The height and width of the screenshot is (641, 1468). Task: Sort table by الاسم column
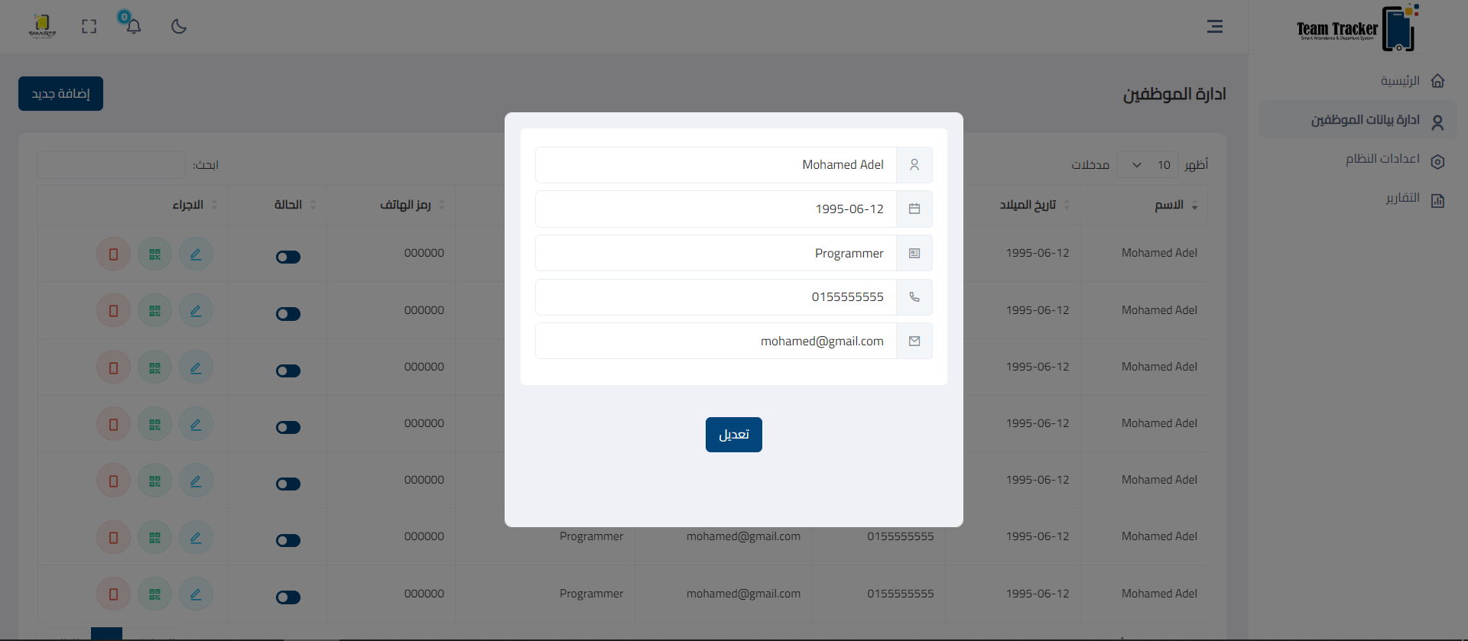[x=1144, y=205]
